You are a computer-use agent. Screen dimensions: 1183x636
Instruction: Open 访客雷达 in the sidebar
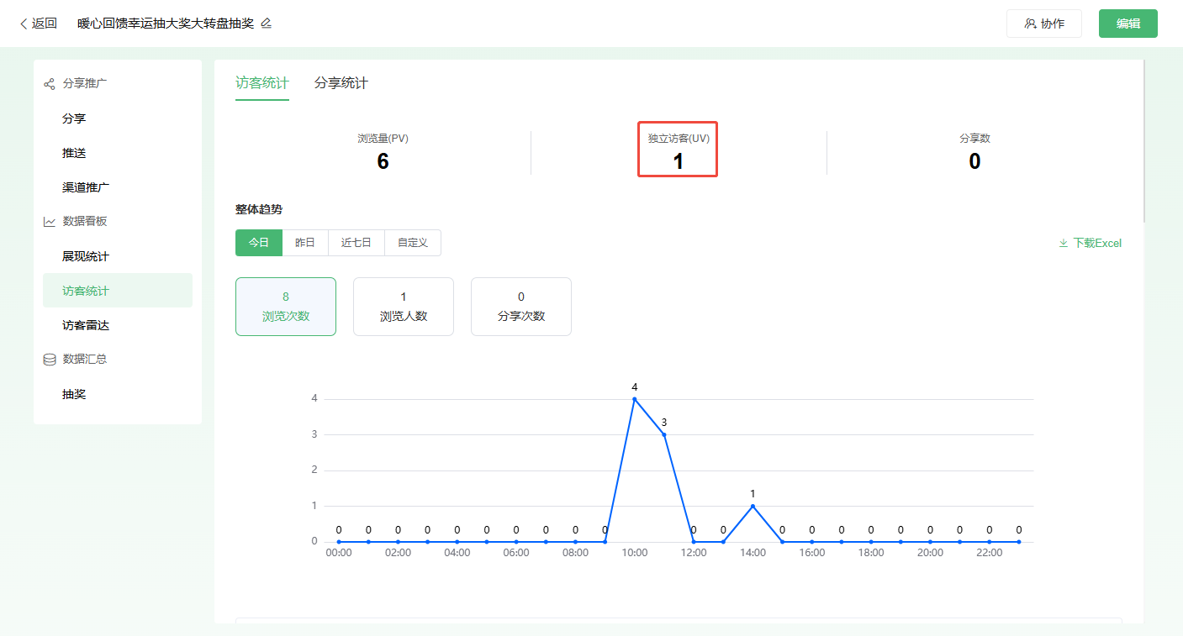click(x=86, y=325)
